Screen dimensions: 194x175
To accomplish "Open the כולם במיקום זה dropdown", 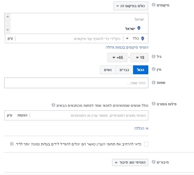I will pos(131,6).
